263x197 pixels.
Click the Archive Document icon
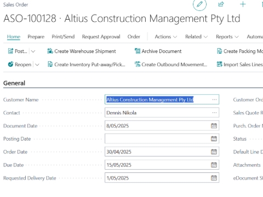click(138, 51)
